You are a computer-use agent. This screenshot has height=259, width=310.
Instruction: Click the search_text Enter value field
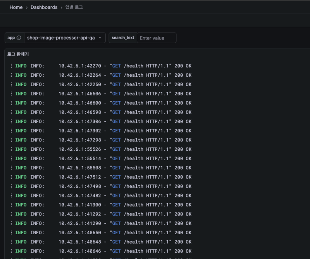click(x=157, y=38)
